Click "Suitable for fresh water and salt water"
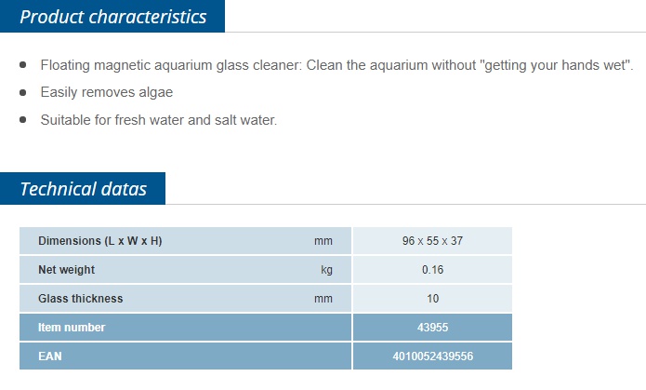 pyautogui.click(x=158, y=120)
